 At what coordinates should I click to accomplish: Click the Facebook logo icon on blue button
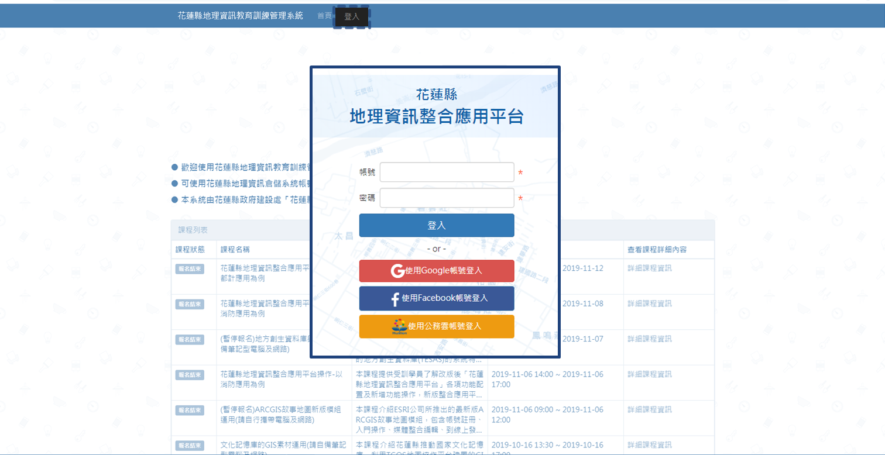coord(395,299)
